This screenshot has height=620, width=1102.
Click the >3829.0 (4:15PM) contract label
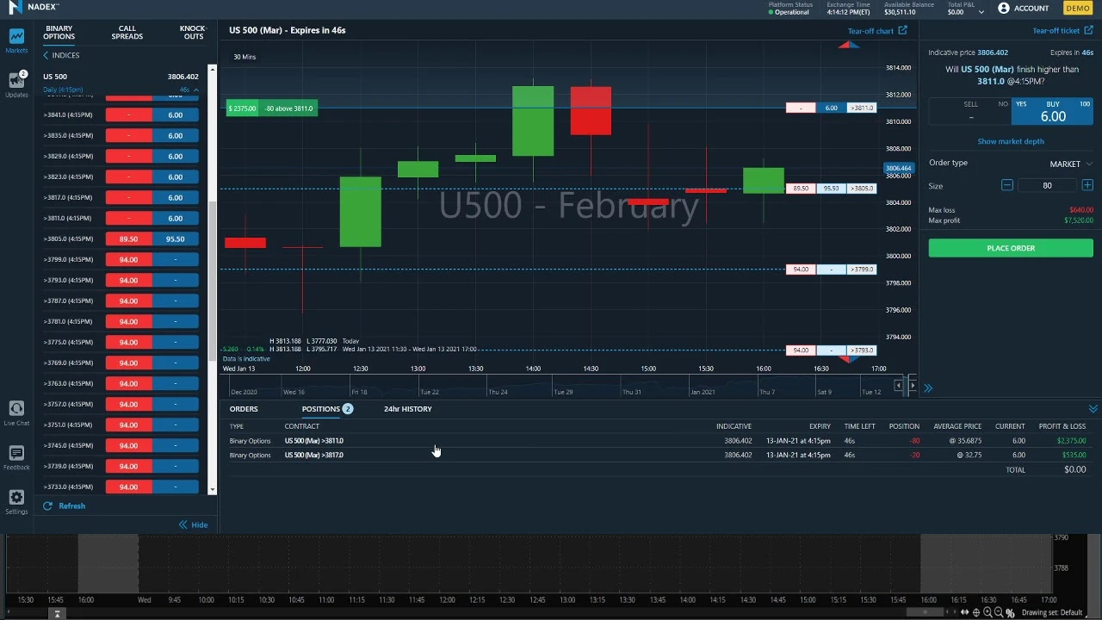[x=68, y=157]
